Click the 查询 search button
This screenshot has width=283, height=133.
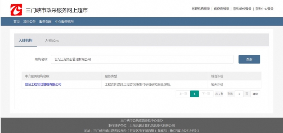249,59
